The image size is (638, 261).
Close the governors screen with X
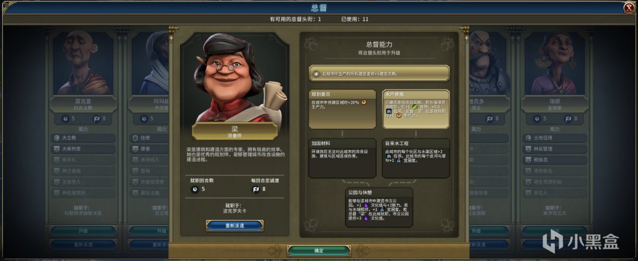click(x=629, y=7)
